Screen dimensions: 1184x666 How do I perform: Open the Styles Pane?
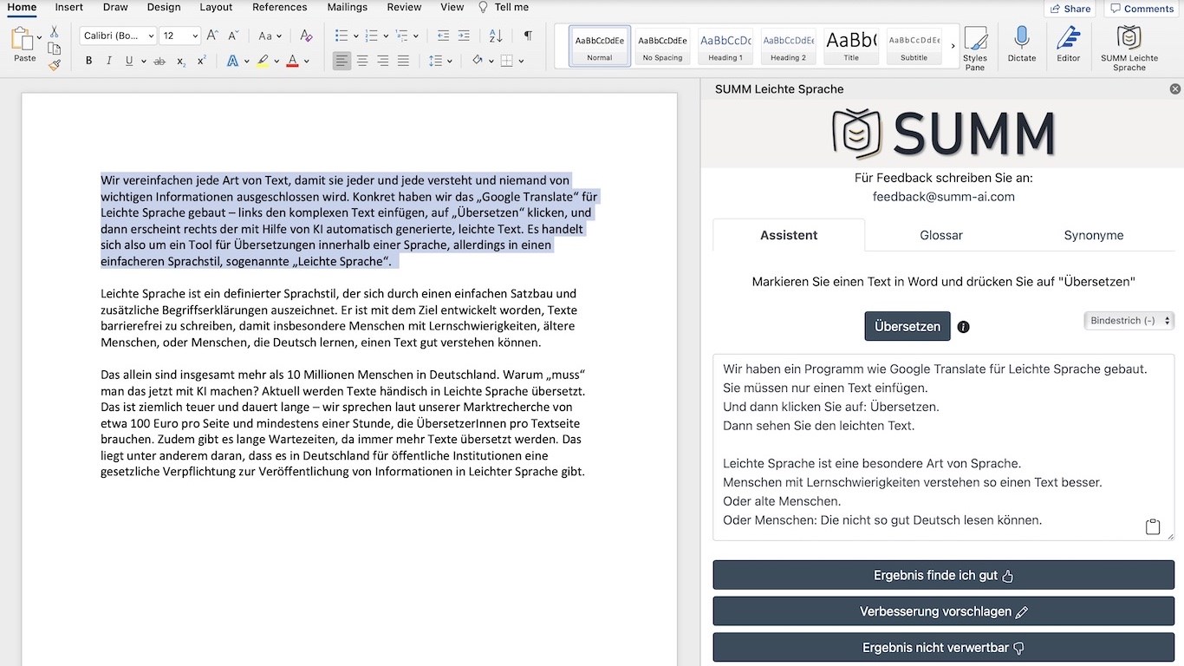point(975,48)
